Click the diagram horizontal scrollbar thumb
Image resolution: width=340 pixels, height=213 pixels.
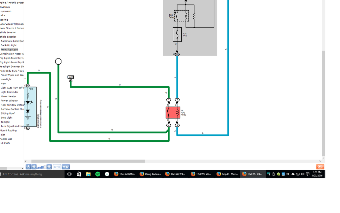click(x=88, y=161)
